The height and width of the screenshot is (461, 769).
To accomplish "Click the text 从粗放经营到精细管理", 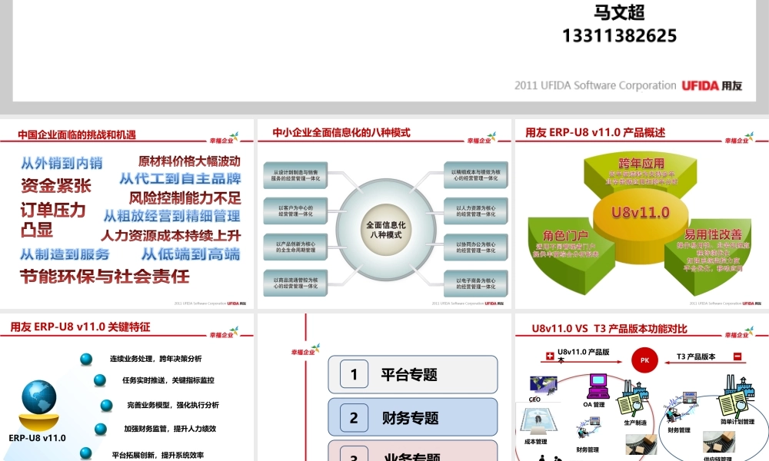I will 171,216.
